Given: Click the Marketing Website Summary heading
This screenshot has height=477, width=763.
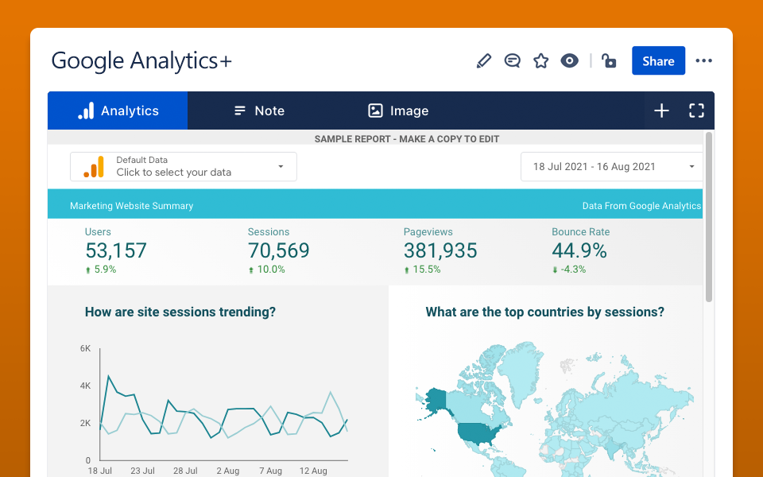Looking at the screenshot, I should pyautogui.click(x=131, y=206).
